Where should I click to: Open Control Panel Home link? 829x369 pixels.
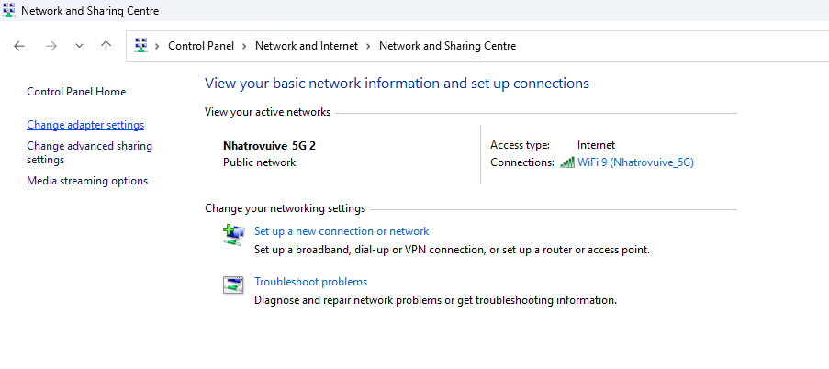pos(76,92)
